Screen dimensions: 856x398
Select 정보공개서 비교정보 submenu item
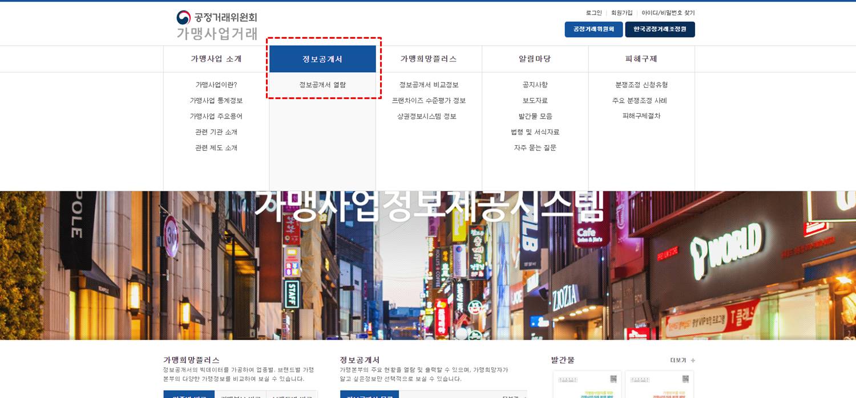429,85
